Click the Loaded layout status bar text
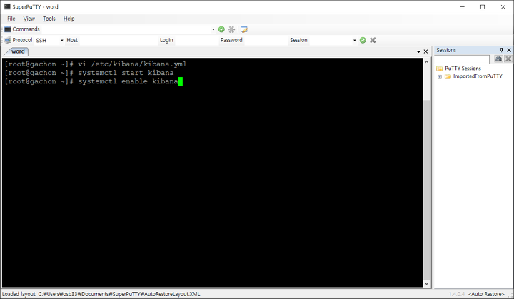This screenshot has width=514, height=299. click(101, 294)
